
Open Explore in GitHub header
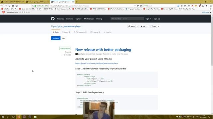[79, 19]
